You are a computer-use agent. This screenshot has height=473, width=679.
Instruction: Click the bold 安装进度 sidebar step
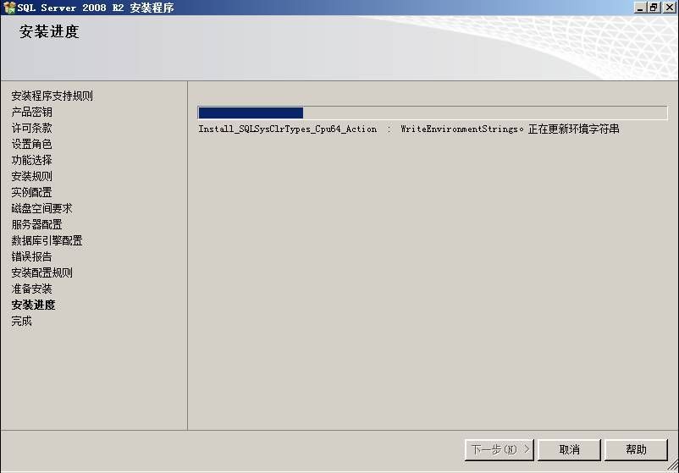pos(33,305)
